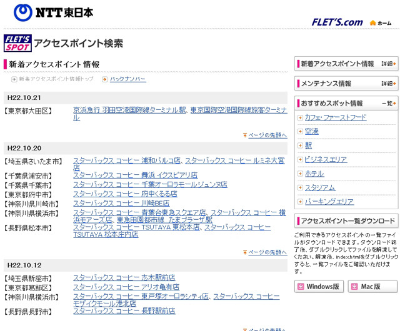Click the FLET'S SPOT logo

(x=17, y=43)
